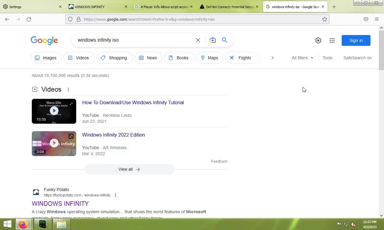This screenshot has height=230, width=384.
Task: Open a new browser tab
Action: (x=334, y=7)
